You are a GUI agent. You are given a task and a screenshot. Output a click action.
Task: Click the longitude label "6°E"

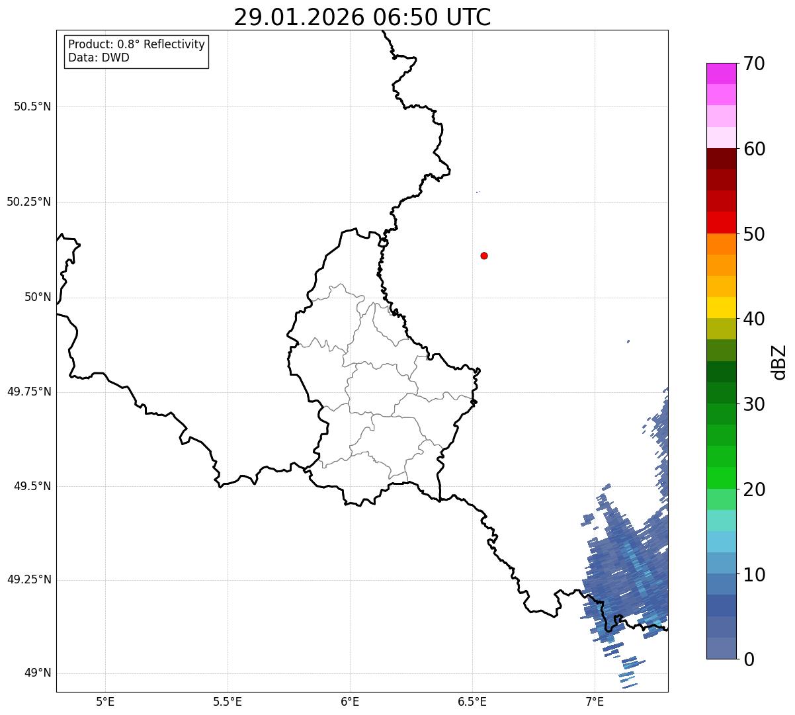[x=350, y=702]
